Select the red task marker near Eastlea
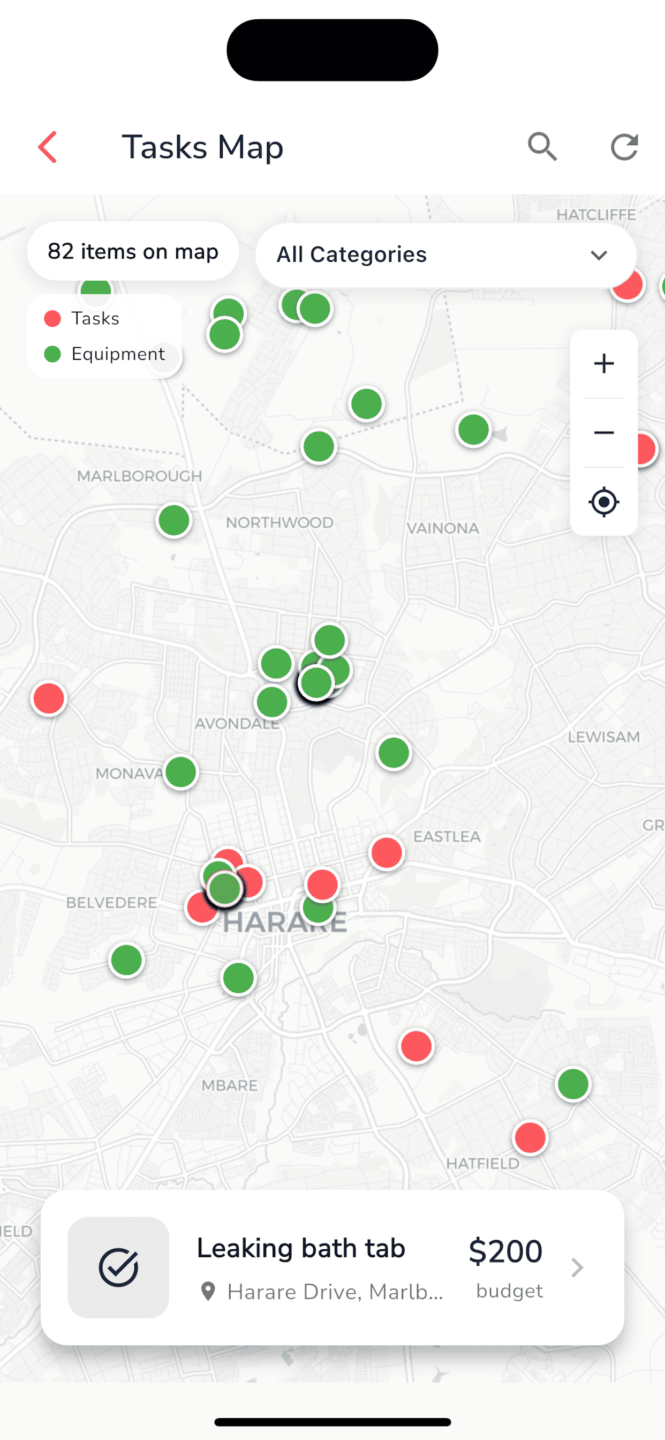This screenshot has height=1440, width=665. click(x=386, y=852)
